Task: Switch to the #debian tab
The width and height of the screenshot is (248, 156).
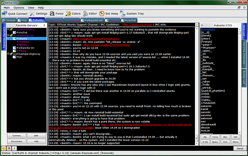Action: click(x=72, y=20)
